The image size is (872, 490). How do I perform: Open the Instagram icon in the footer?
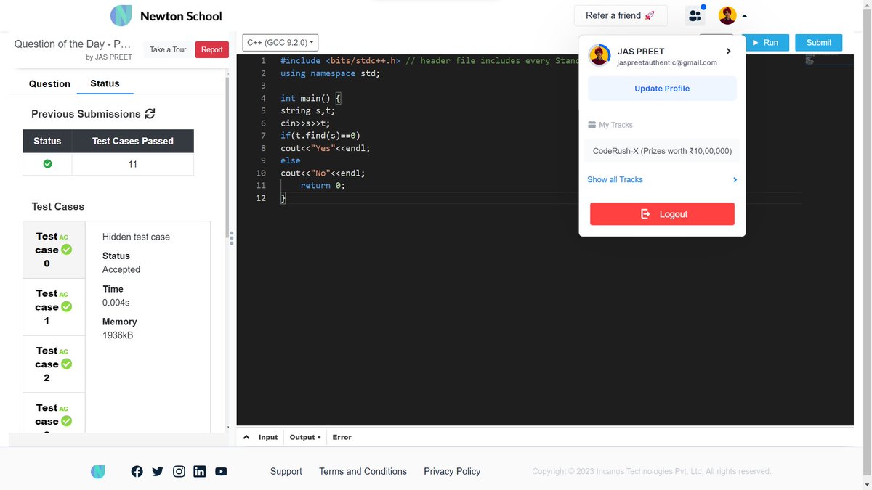(179, 471)
